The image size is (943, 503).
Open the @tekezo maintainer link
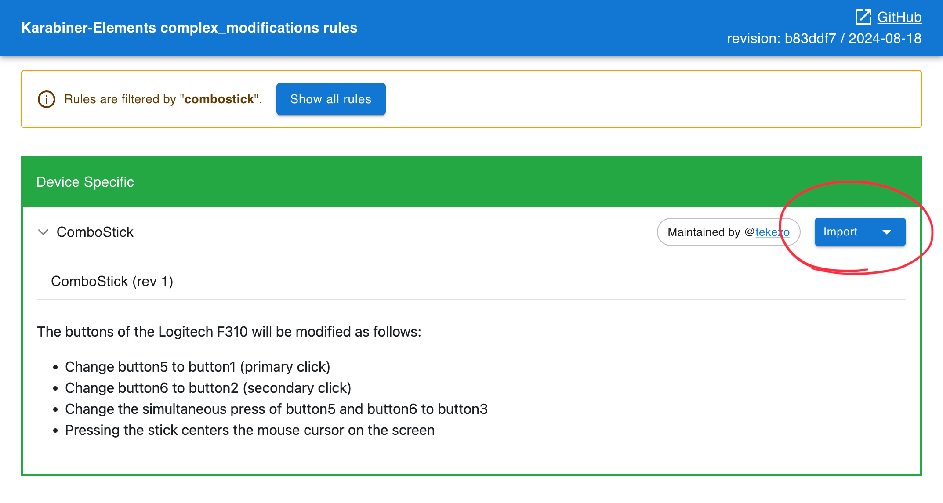click(x=772, y=232)
